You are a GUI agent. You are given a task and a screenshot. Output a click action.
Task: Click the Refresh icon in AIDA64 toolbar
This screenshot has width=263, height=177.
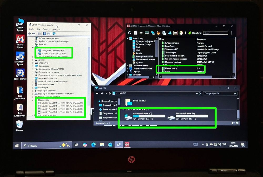click(x=129, y=33)
